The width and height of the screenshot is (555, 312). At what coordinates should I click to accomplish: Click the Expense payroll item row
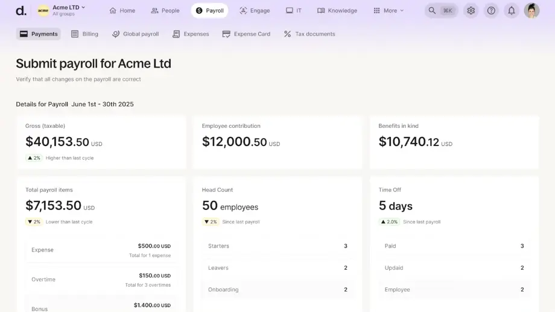pyautogui.click(x=101, y=250)
